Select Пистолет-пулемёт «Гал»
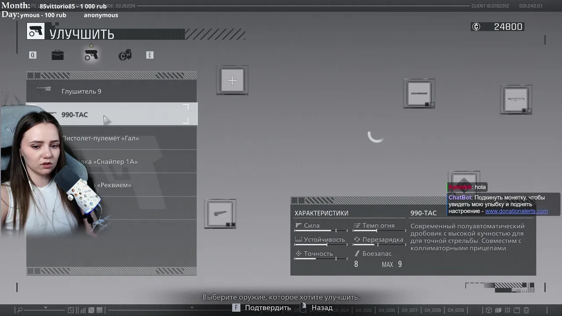The image size is (562, 316). click(112, 138)
